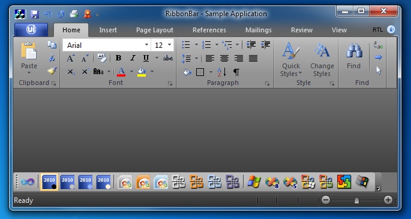Click the Increase Indent icon
The height and width of the screenshot is (219, 411).
[x=251, y=45]
